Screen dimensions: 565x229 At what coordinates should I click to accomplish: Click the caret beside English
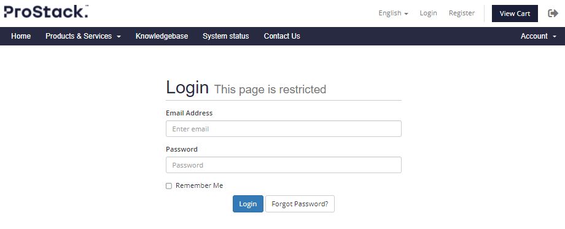pyautogui.click(x=407, y=14)
